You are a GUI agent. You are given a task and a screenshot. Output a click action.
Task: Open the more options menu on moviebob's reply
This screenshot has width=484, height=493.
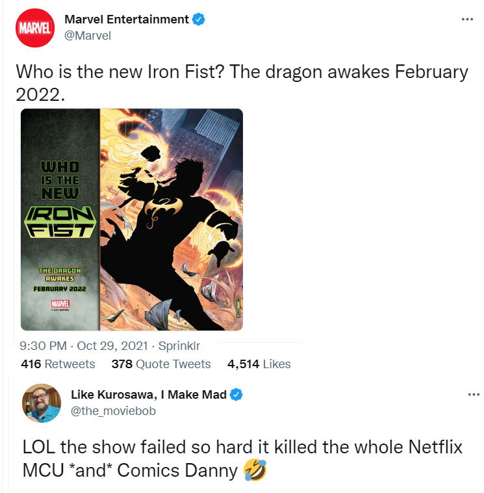474,394
